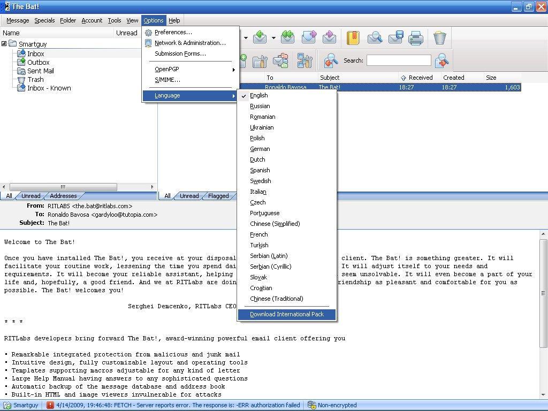Open the Help menu
The image size is (548, 411).
click(x=174, y=20)
